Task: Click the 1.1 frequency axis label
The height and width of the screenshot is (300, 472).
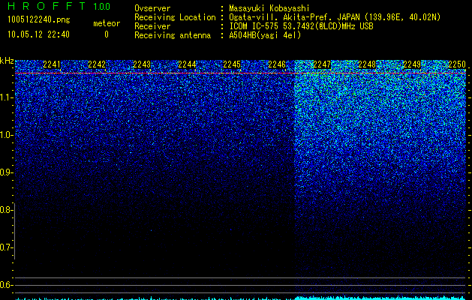Action: pyautogui.click(x=6, y=97)
